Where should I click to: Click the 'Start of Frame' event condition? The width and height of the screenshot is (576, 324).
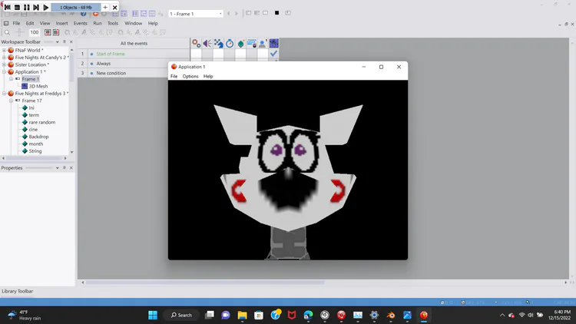pyautogui.click(x=111, y=54)
